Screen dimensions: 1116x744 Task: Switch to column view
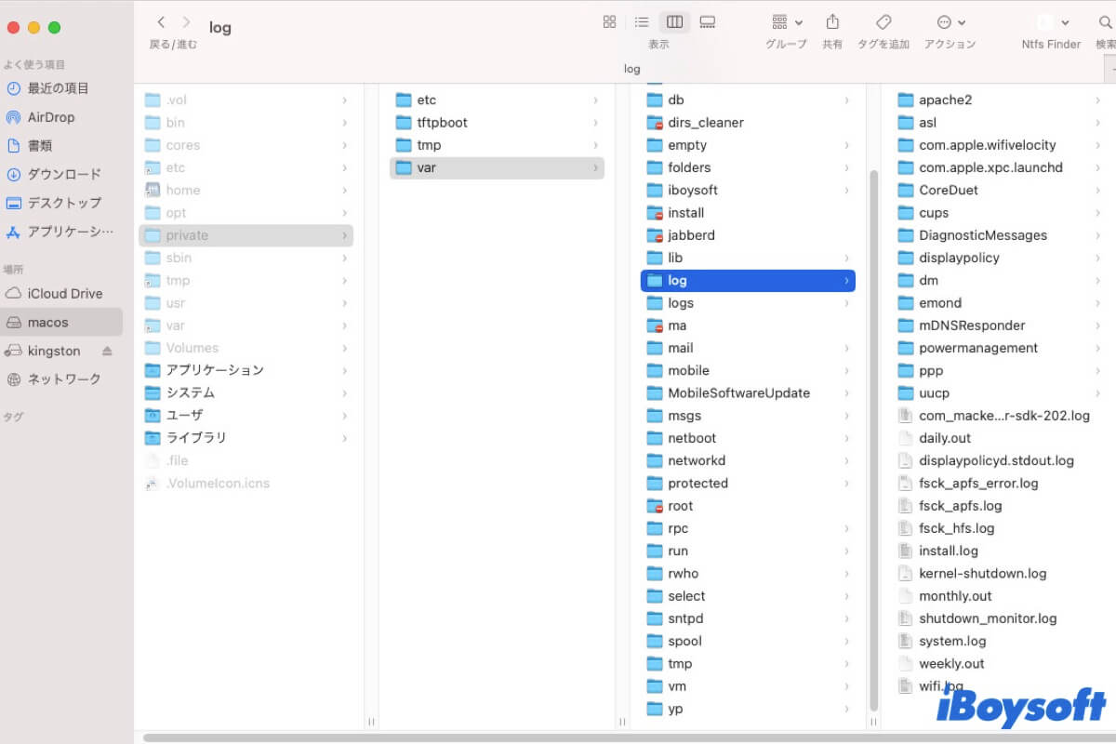pos(675,22)
